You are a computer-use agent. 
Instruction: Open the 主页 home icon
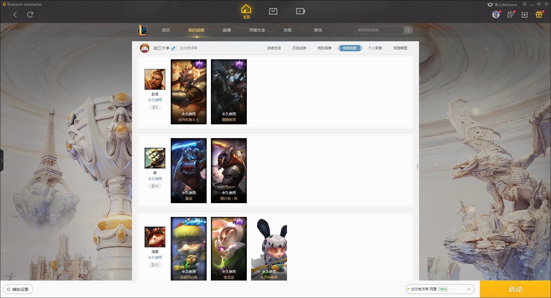coord(246,12)
